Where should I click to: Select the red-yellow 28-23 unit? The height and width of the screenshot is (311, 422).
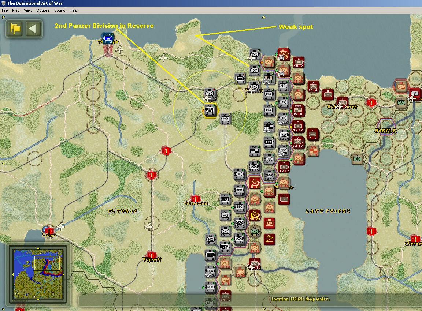[255, 215]
